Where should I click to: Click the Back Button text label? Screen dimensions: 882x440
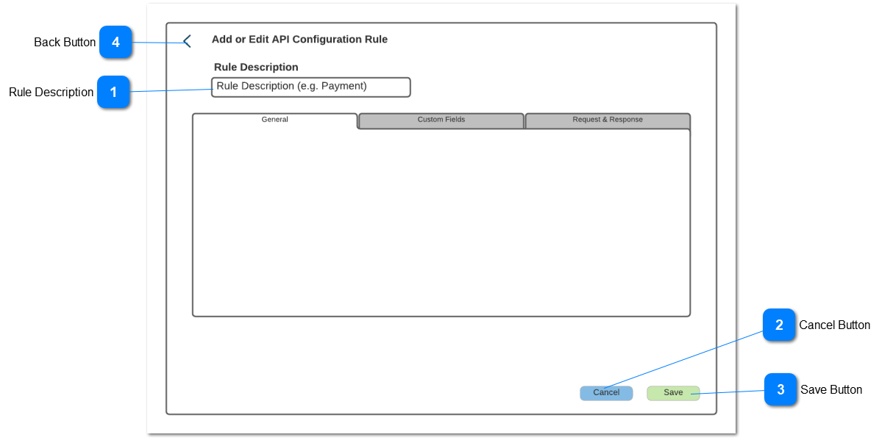64,42
